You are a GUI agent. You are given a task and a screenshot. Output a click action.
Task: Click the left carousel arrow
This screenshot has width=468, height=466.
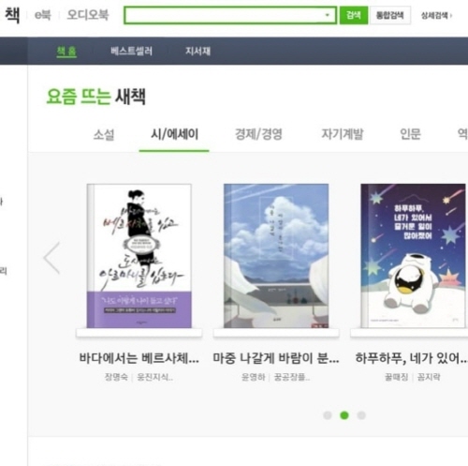tap(51, 258)
